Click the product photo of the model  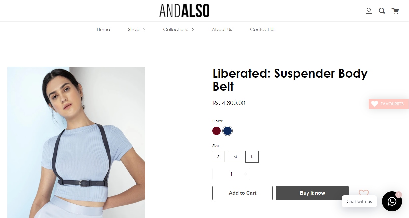point(76,142)
